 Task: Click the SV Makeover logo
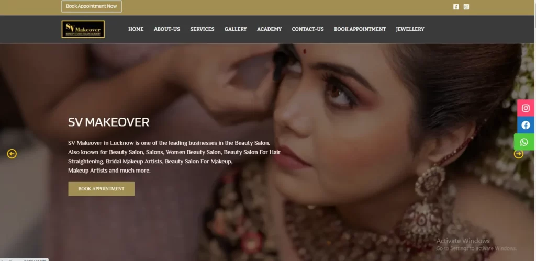(x=83, y=29)
